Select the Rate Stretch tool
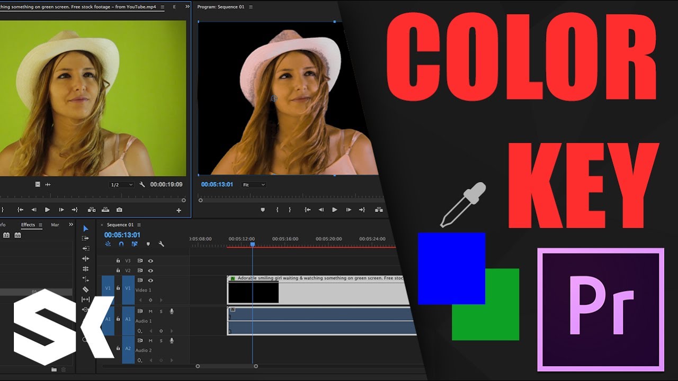The height and width of the screenshot is (381, 678). pos(86,279)
